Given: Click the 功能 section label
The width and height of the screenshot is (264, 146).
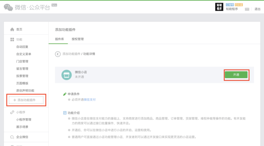Looking at the screenshot, I should click(x=19, y=39).
